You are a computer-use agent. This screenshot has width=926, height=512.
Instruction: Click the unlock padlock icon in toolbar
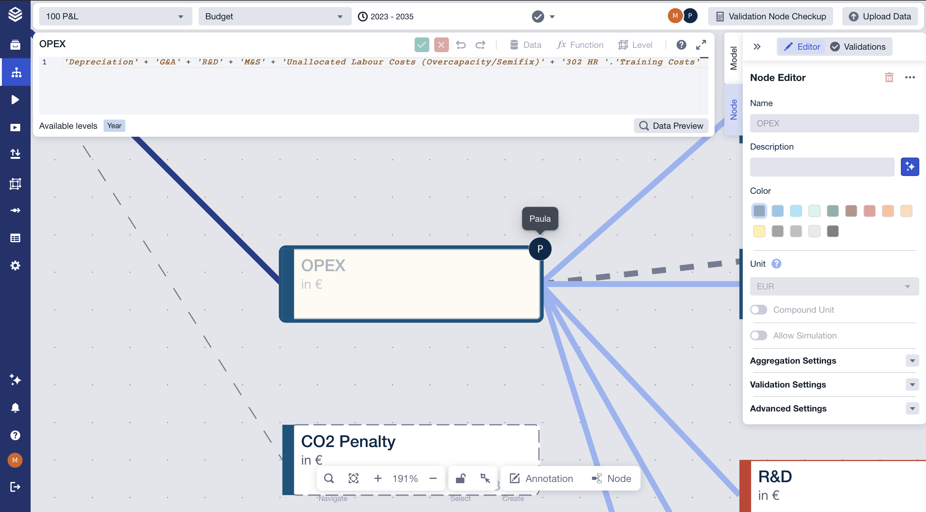[x=461, y=478]
